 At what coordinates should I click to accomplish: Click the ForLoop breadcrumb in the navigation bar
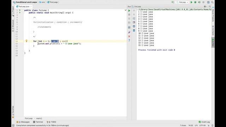pyautogui.click(x=53, y=2)
